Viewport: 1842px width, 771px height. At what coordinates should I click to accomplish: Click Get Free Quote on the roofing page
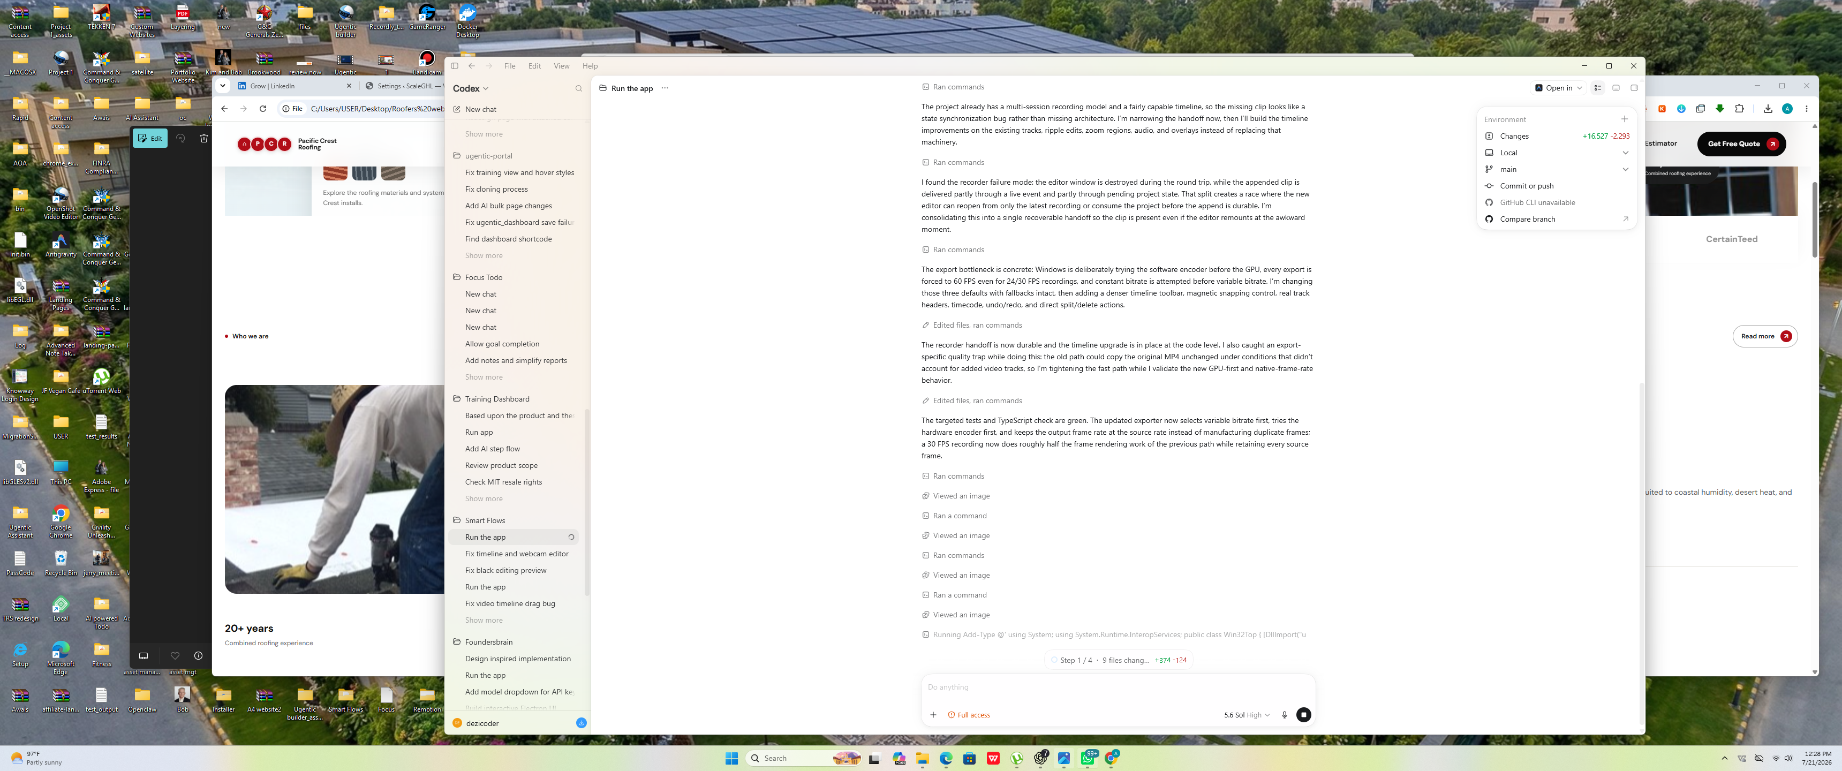1741,143
